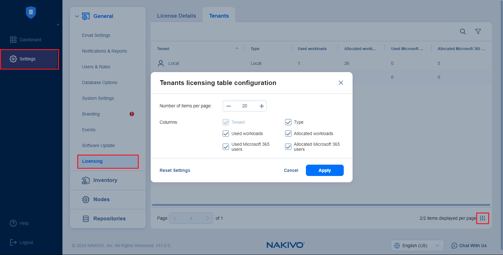The image size is (503, 255).
Task: Open the English (US) language dropdown
Action: coord(417,246)
